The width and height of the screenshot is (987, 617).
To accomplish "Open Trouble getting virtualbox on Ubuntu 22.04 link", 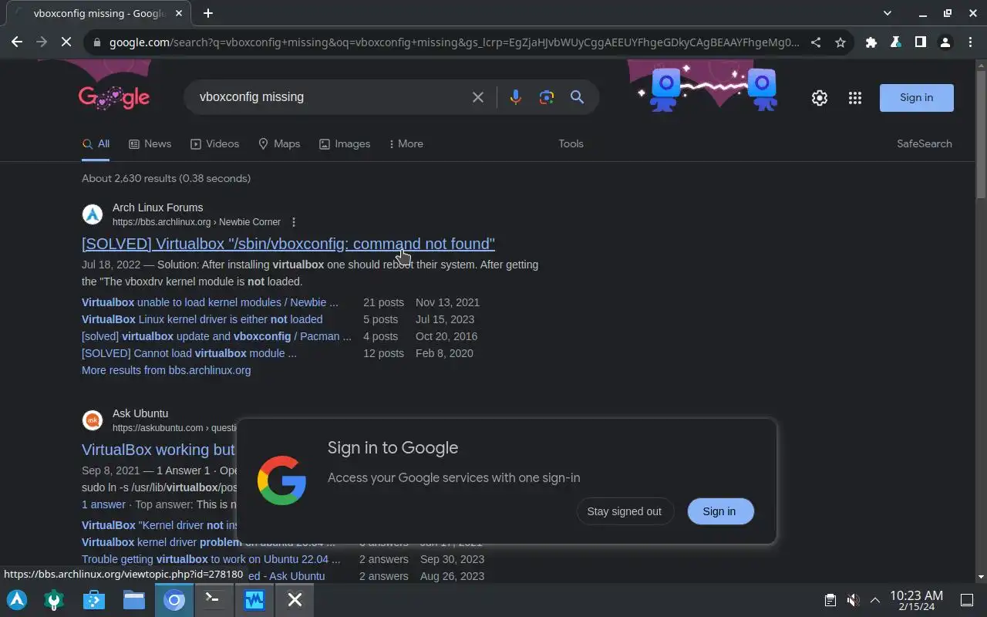I will 211,559.
